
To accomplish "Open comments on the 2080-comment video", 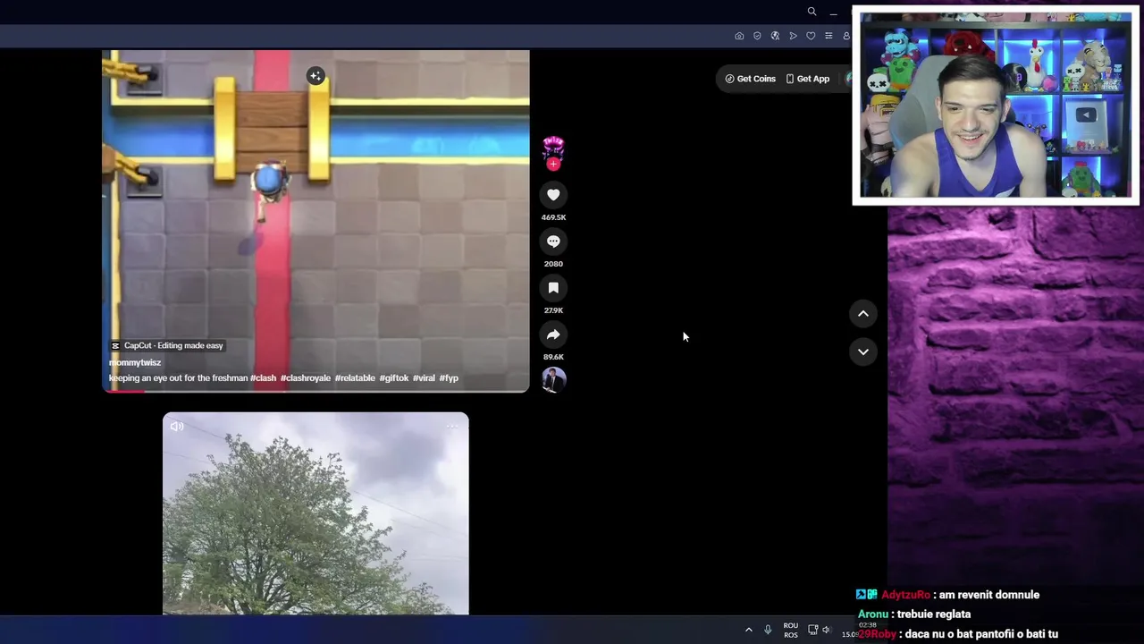I will [x=553, y=241].
